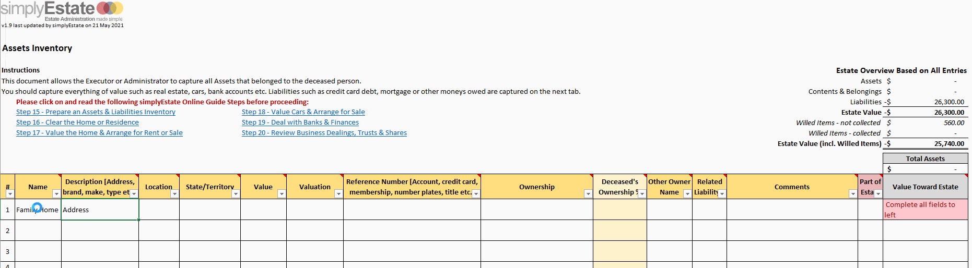Screen dimensions: 972x268
Task: Click the Instructions heading
Action: point(21,70)
